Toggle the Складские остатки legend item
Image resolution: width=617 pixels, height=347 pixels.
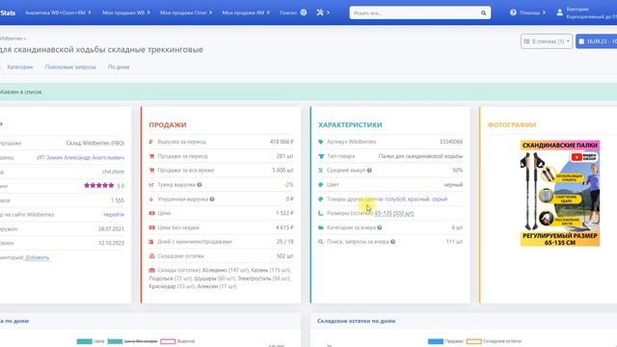494,341
